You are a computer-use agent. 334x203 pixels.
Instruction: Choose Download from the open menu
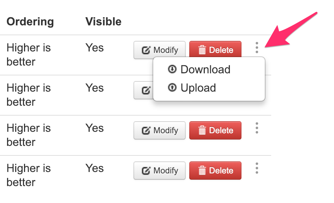pyautogui.click(x=205, y=69)
